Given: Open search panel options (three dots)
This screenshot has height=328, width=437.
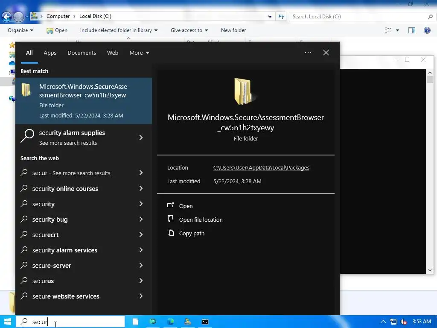Looking at the screenshot, I should click(x=308, y=53).
